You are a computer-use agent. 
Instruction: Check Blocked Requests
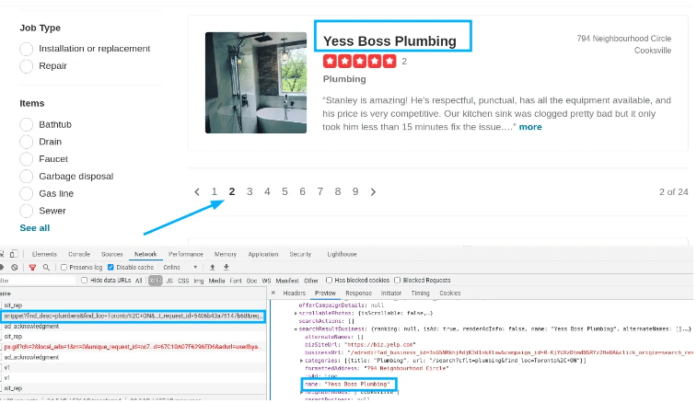[x=398, y=280]
